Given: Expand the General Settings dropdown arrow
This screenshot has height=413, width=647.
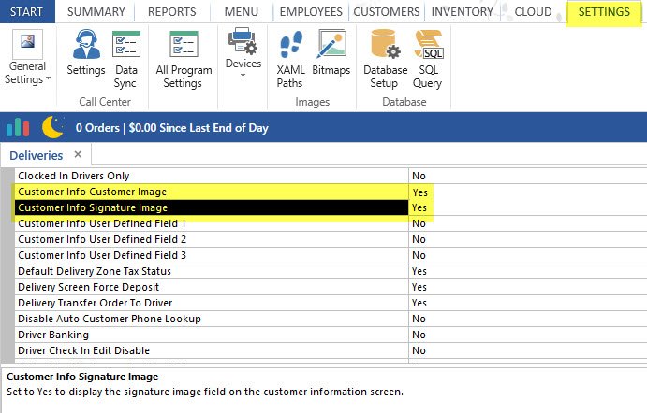Looking at the screenshot, I should coord(47,80).
